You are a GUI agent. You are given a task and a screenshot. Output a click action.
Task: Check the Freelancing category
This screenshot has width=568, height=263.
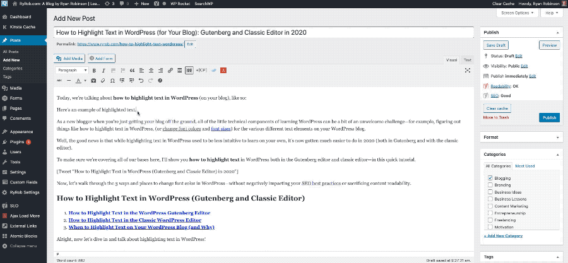click(x=490, y=220)
